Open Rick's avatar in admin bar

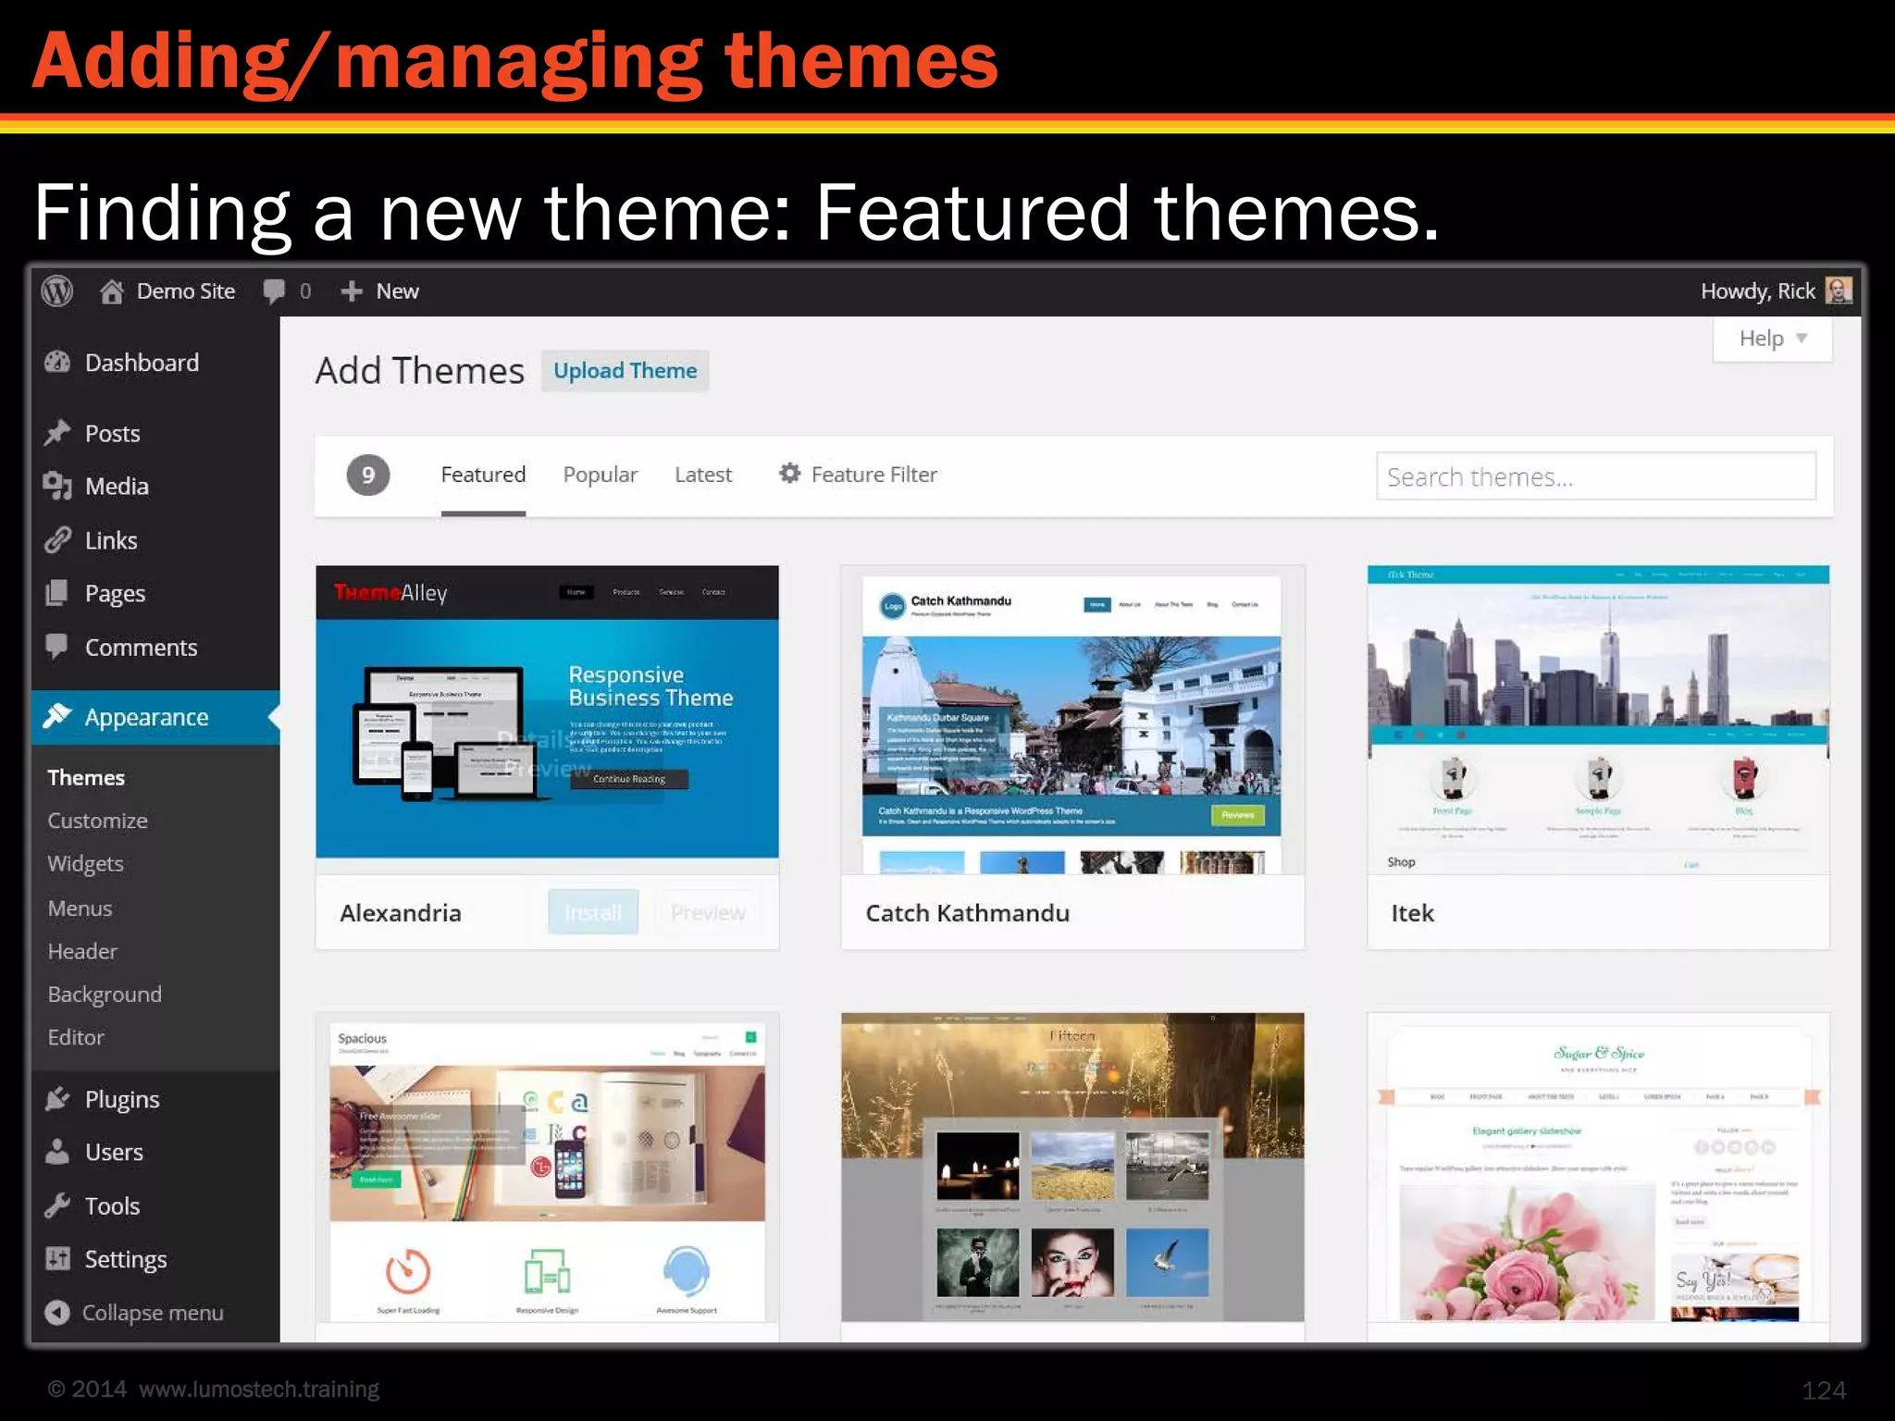pyautogui.click(x=1839, y=290)
